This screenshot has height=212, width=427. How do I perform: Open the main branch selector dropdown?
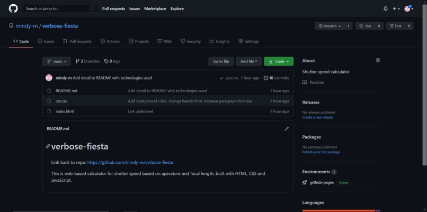point(57,61)
